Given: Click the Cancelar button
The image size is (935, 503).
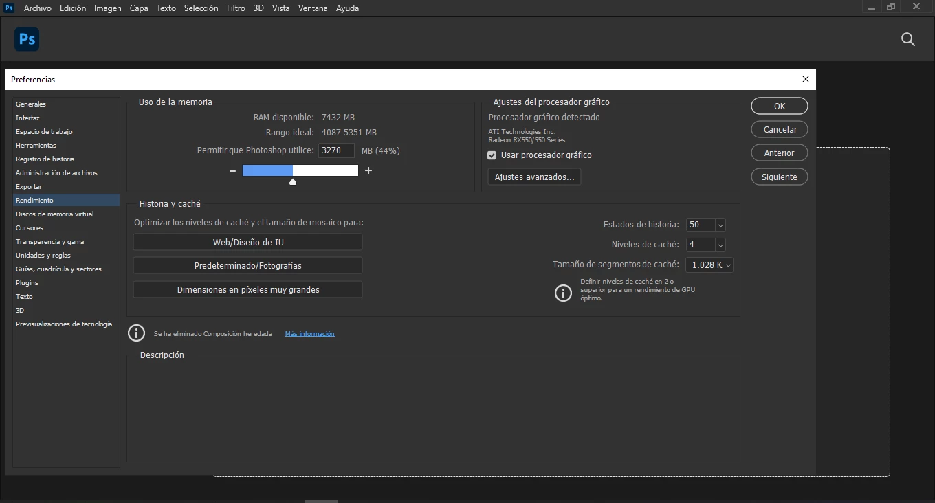Looking at the screenshot, I should click(780, 129).
